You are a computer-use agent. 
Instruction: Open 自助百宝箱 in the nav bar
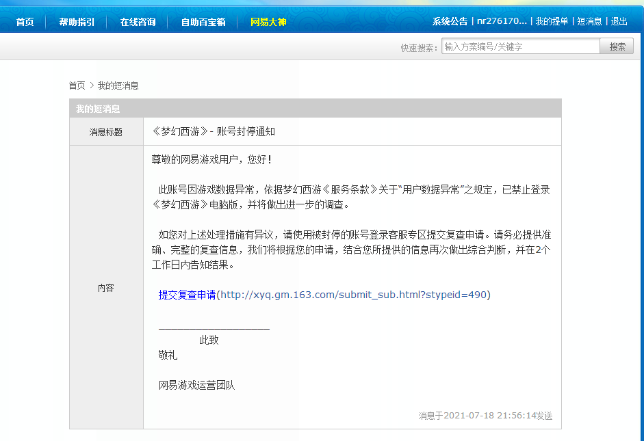pos(203,22)
